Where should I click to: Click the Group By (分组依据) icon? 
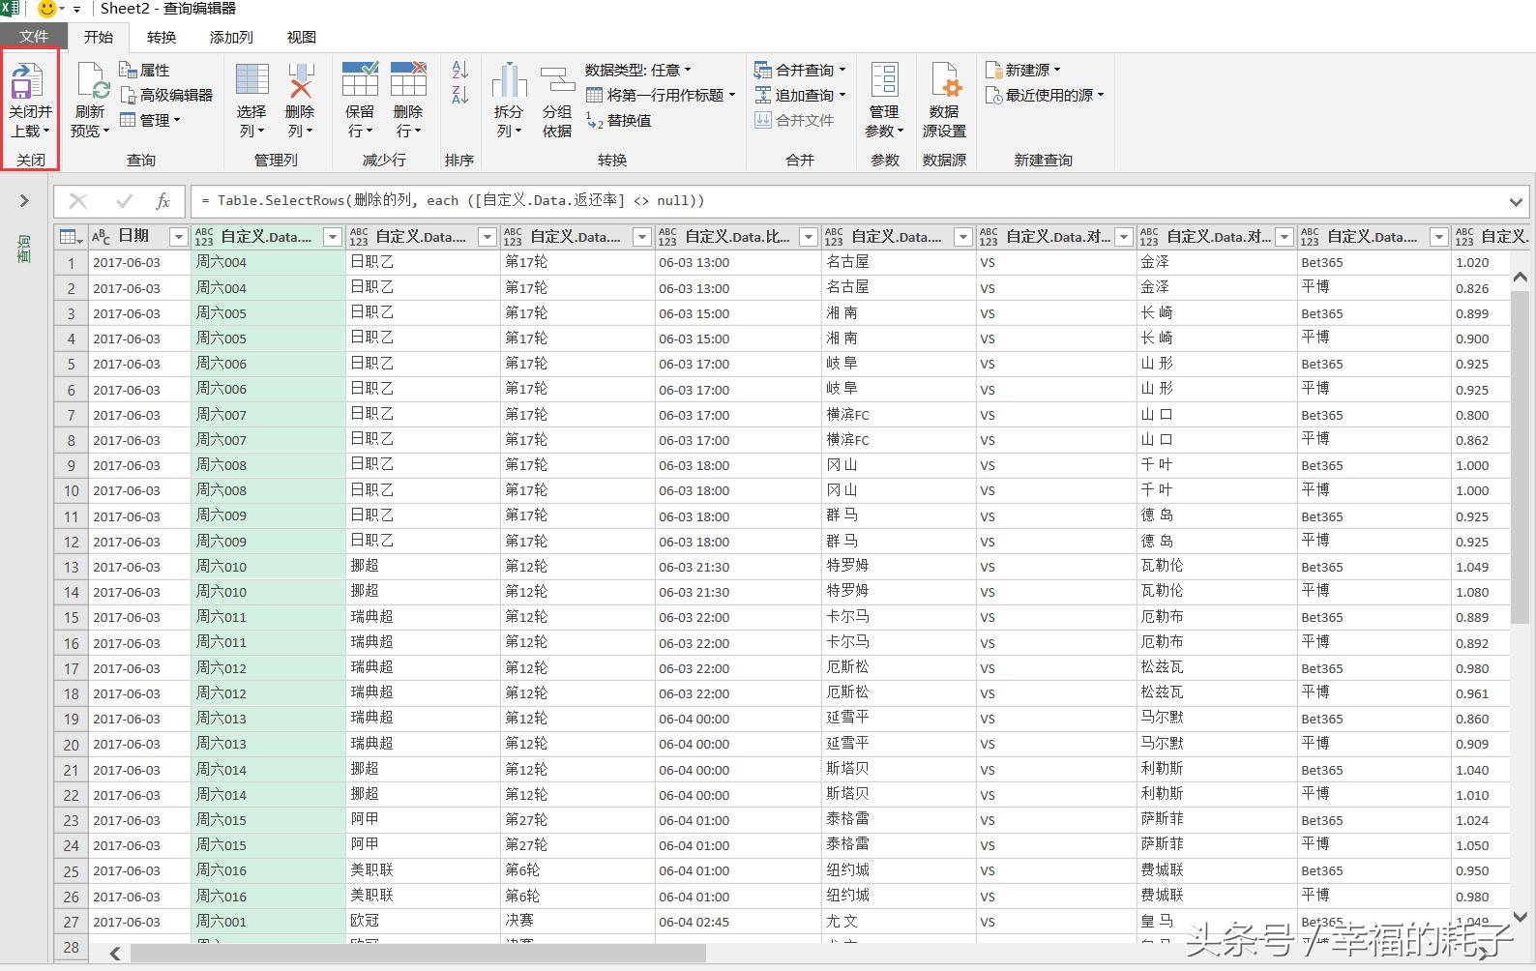coord(557,80)
